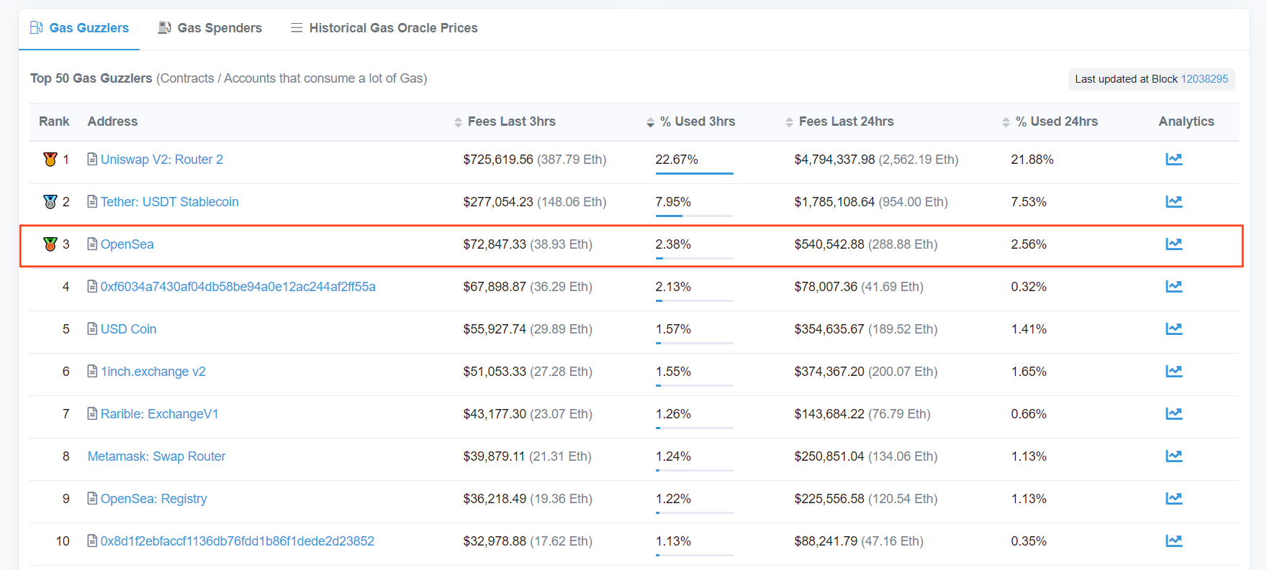Sort by Fees Last 24hrs column
The width and height of the screenshot is (1267, 570).
pyautogui.click(x=846, y=121)
